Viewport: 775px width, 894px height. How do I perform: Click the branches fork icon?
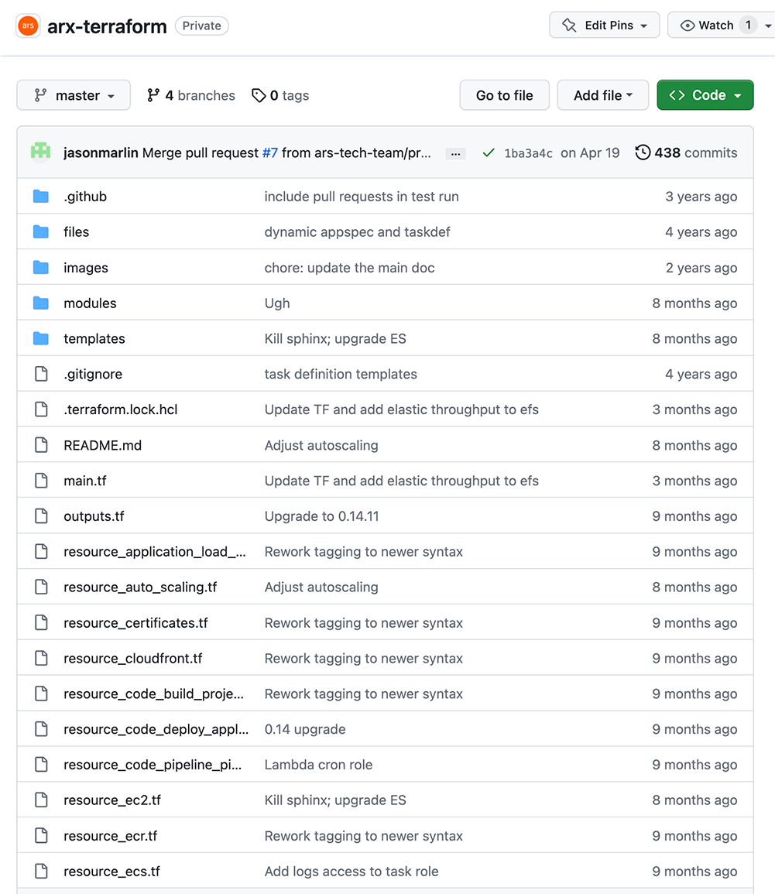(x=153, y=95)
